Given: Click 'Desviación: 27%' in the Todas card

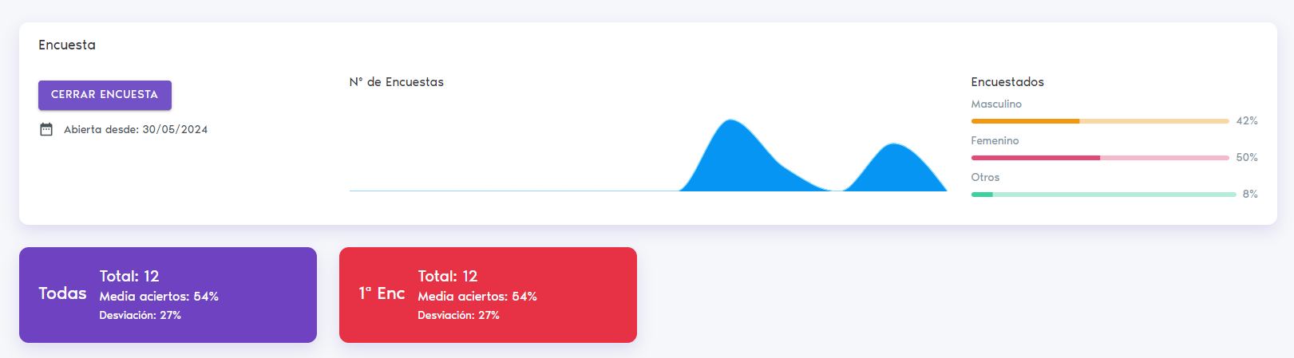Looking at the screenshot, I should tap(140, 316).
